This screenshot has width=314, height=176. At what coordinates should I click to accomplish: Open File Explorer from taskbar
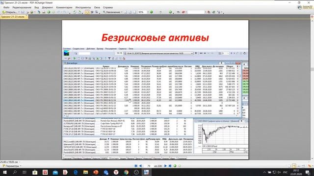pyautogui.click(x=86, y=172)
